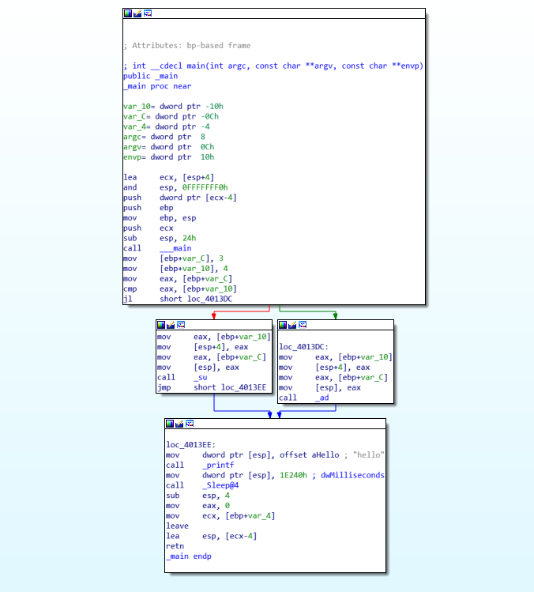Click 'var_10= dword ptr -10h' definition
This screenshot has width=534, height=592.
click(173, 107)
